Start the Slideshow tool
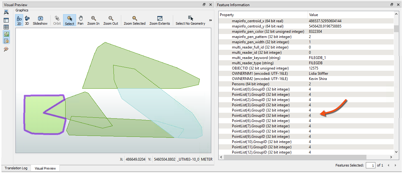Image resolution: width=402 pixels, height=173 pixels. click(x=40, y=20)
